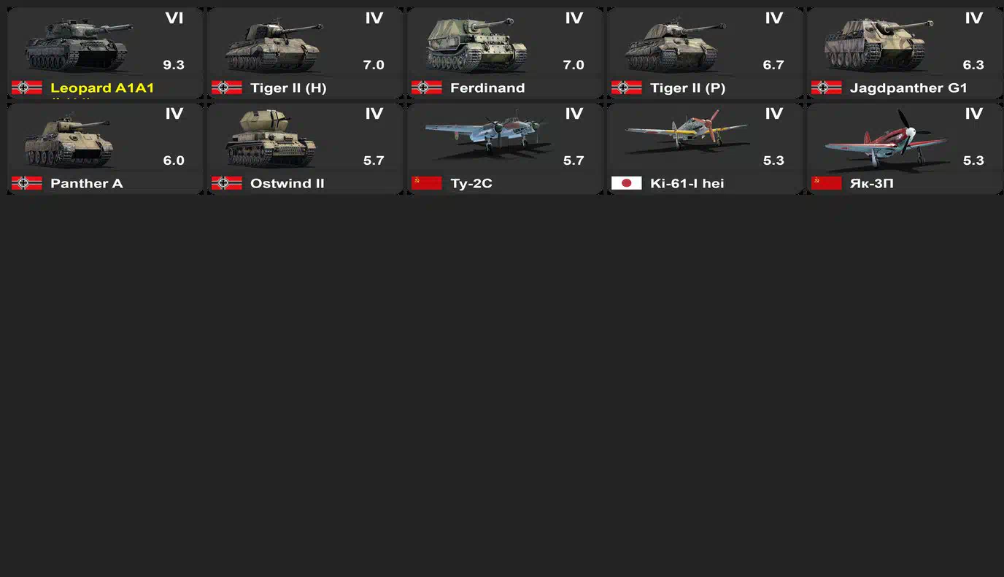Click the 9.3 battle rating on Leopard

click(174, 65)
